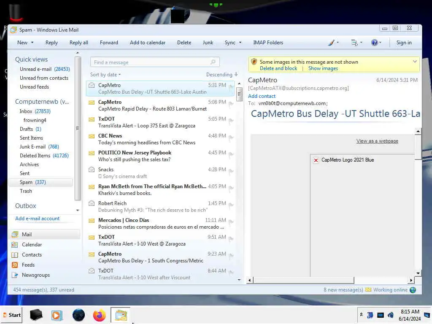
Task: Click the read envelope icon for Snacks message
Action: (x=92, y=169)
